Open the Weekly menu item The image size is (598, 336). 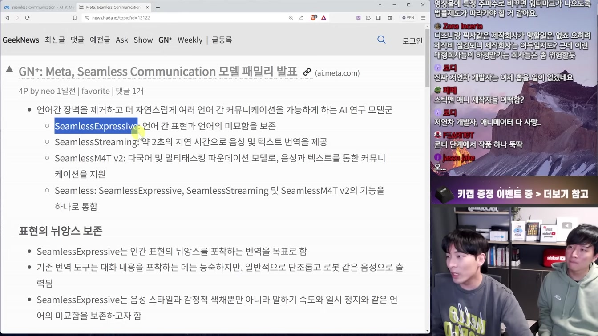190,40
